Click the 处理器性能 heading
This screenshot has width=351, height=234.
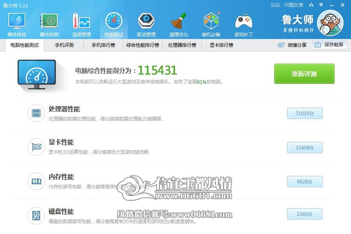pyautogui.click(x=64, y=109)
